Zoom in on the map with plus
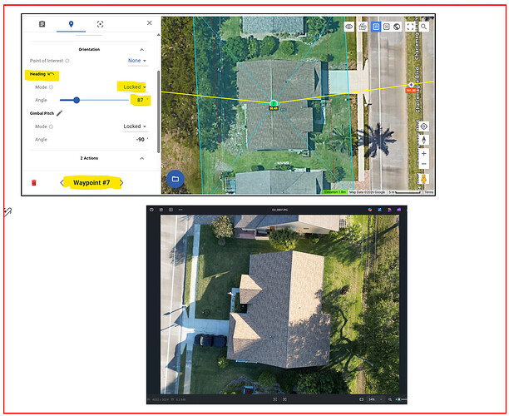509x416 pixels. 424,153
